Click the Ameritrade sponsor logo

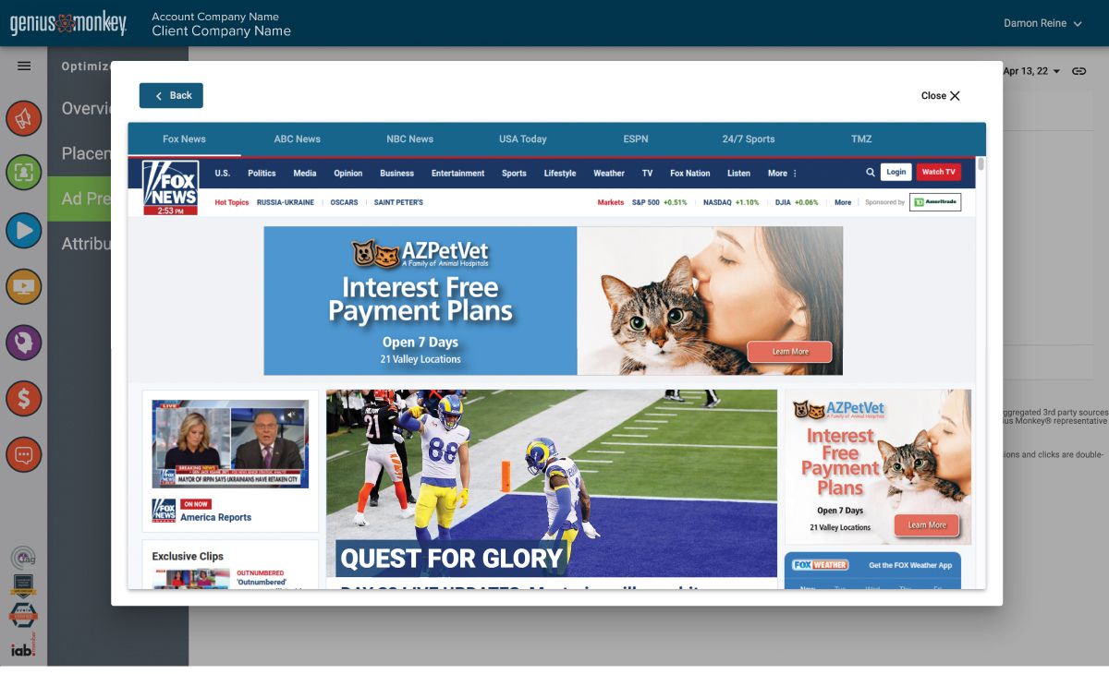point(935,202)
